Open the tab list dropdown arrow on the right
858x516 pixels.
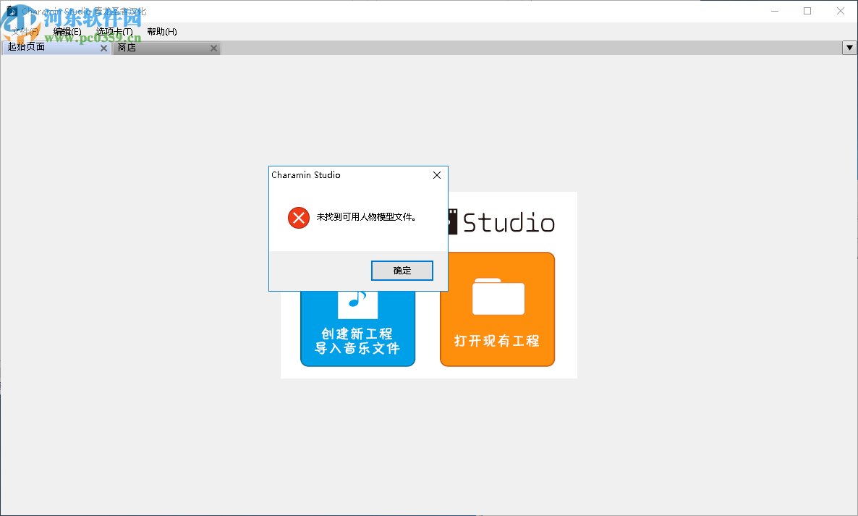[x=849, y=48]
